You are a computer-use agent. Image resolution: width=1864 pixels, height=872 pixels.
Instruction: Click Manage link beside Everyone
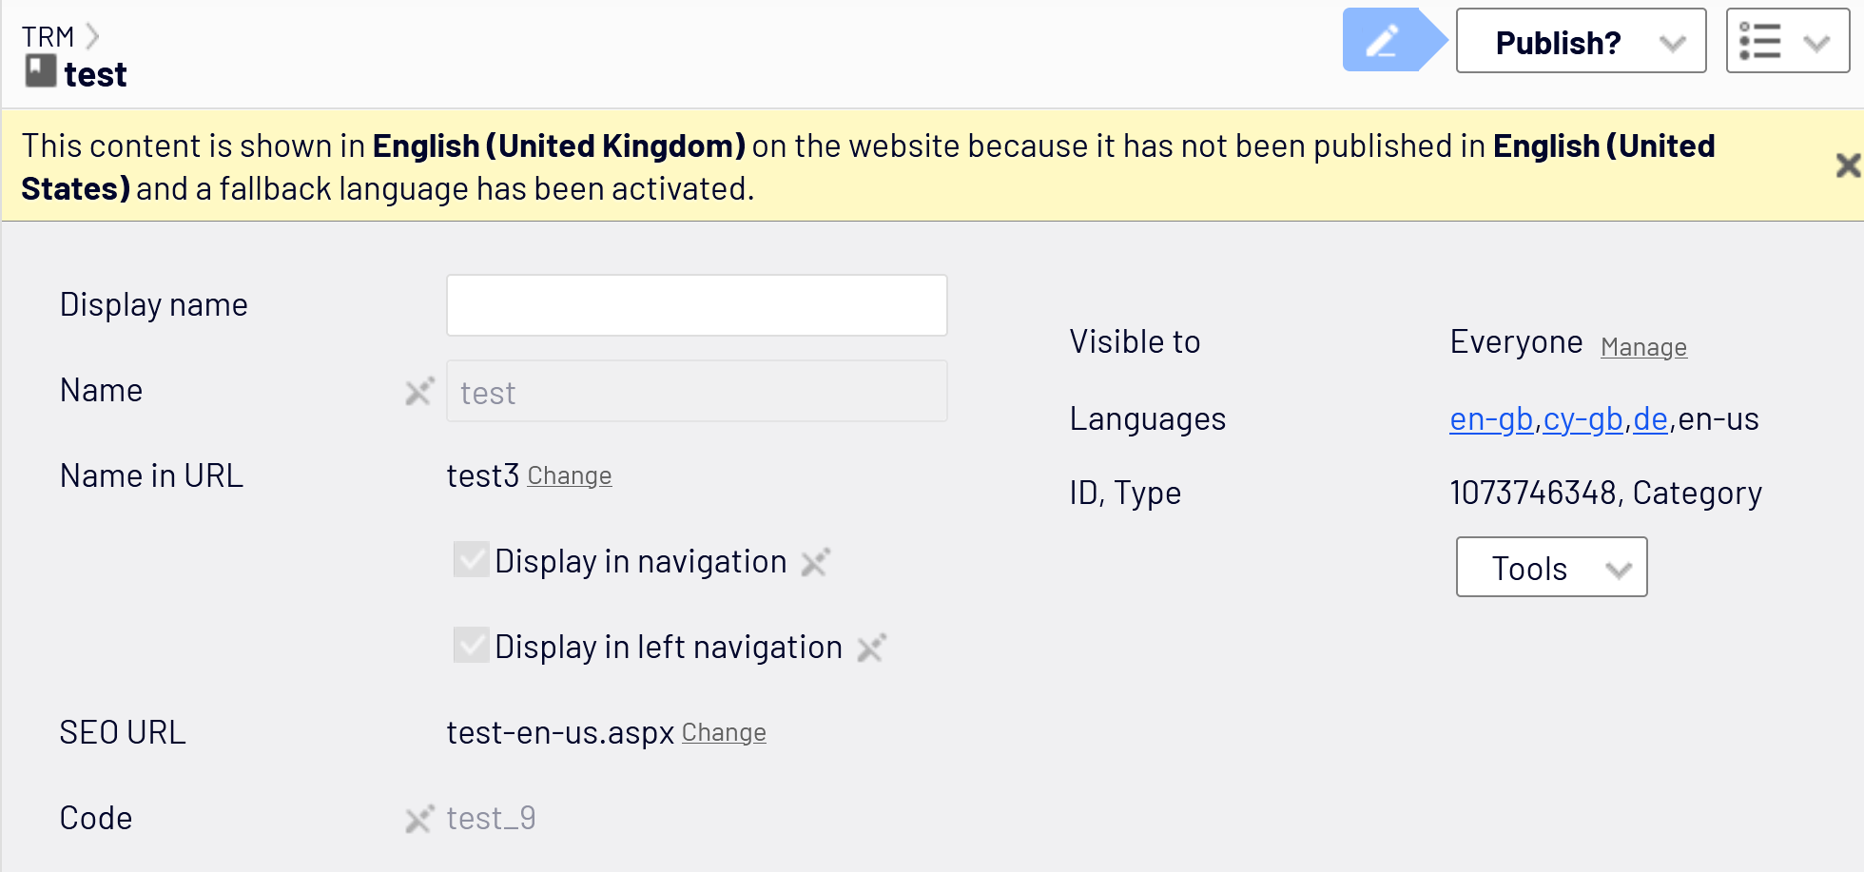pos(1643,347)
